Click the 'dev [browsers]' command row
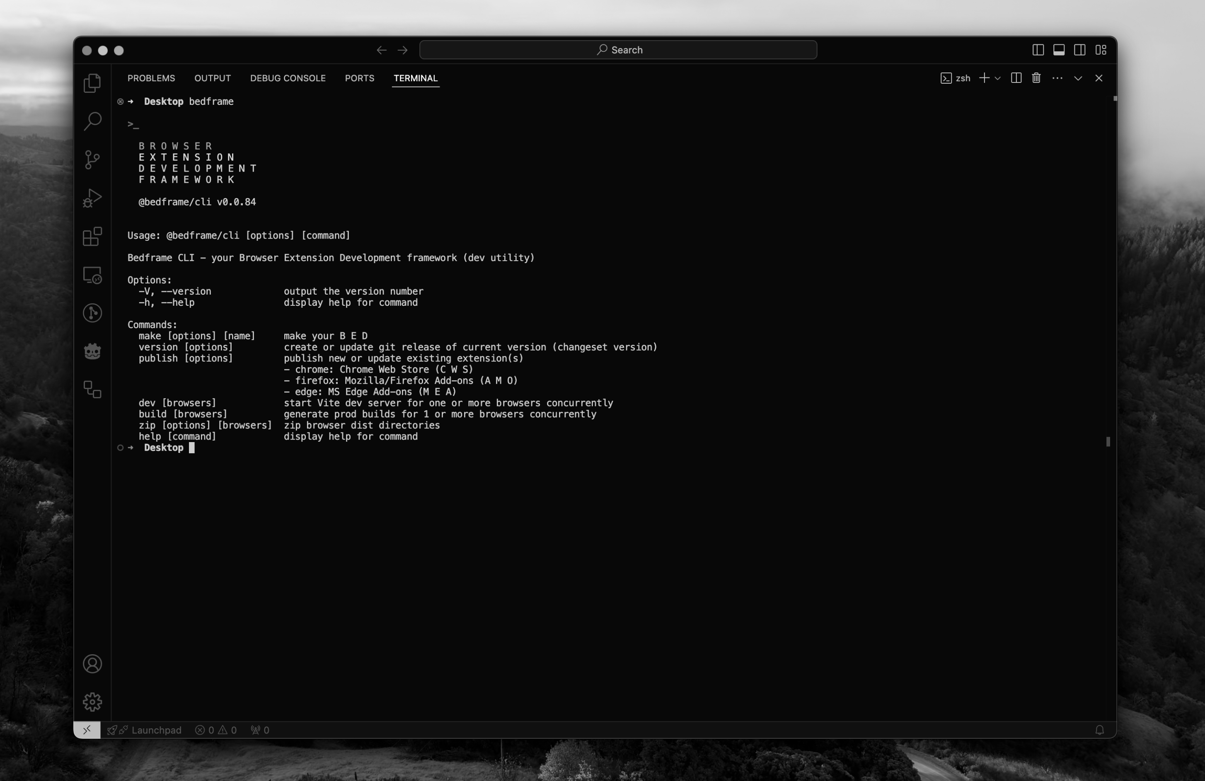This screenshot has height=781, width=1205. (x=376, y=403)
